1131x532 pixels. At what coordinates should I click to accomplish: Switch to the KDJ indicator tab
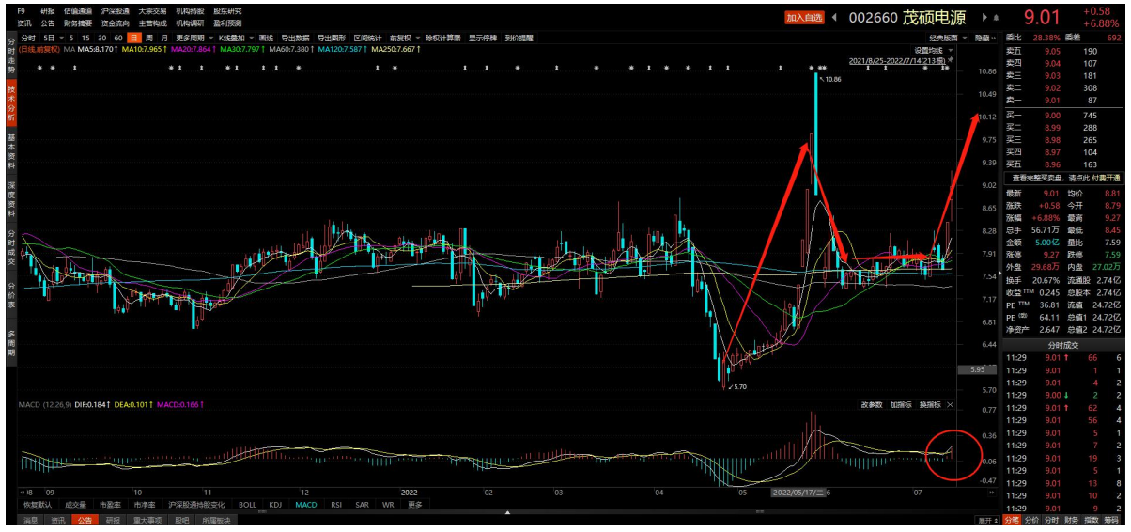coord(275,505)
